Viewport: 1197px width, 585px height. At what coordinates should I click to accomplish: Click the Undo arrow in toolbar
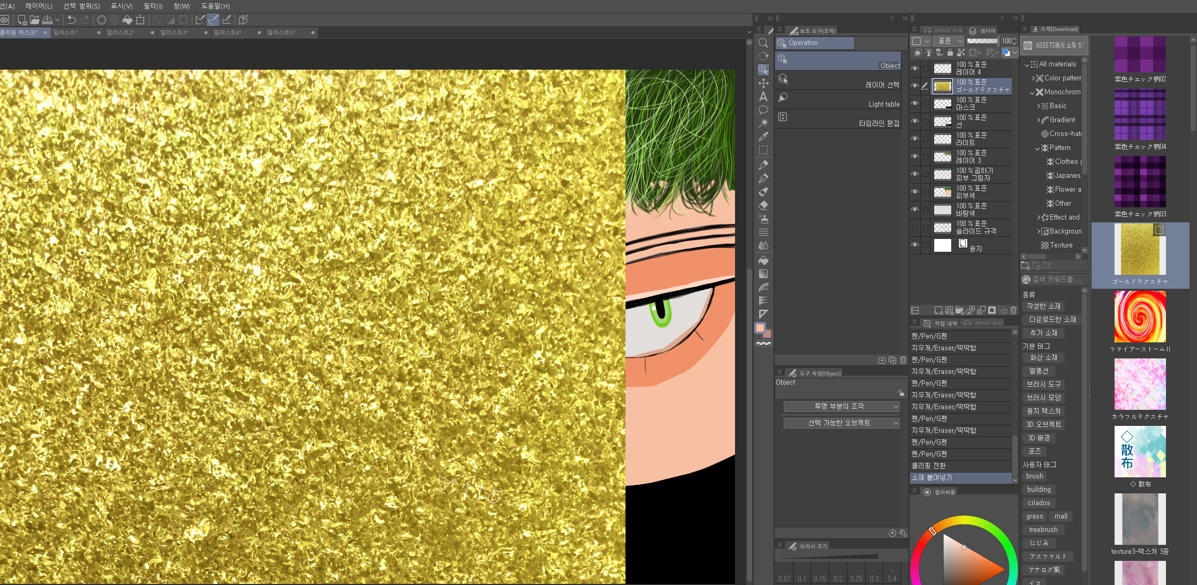[x=71, y=20]
